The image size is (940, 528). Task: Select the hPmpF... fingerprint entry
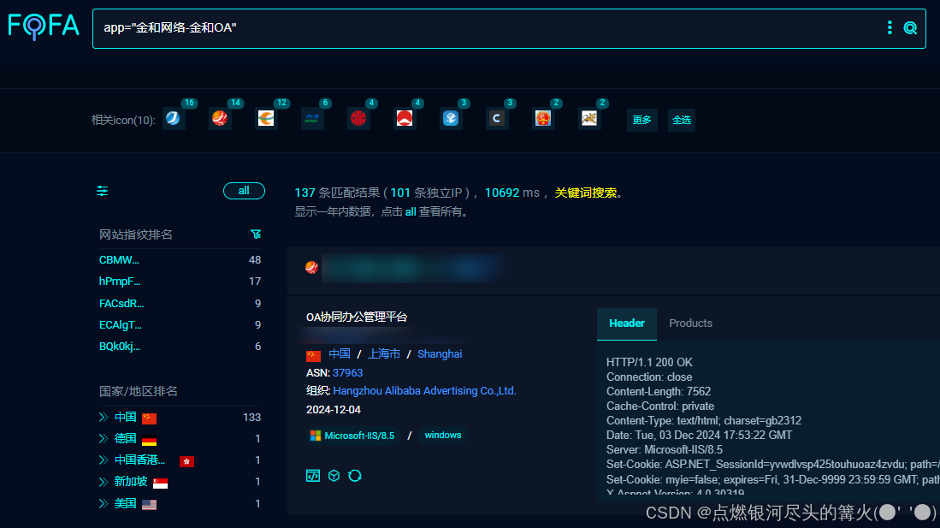tap(120, 282)
